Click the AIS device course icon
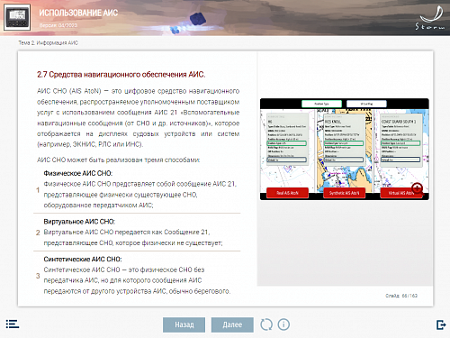Screen dimensions: 450x338 click(17, 17)
